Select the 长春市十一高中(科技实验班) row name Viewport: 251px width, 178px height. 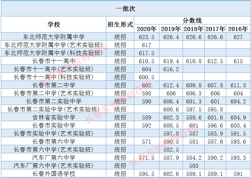pos(54,77)
